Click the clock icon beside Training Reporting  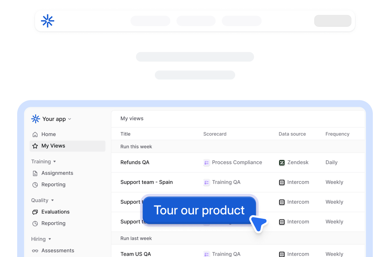pyautogui.click(x=35, y=185)
